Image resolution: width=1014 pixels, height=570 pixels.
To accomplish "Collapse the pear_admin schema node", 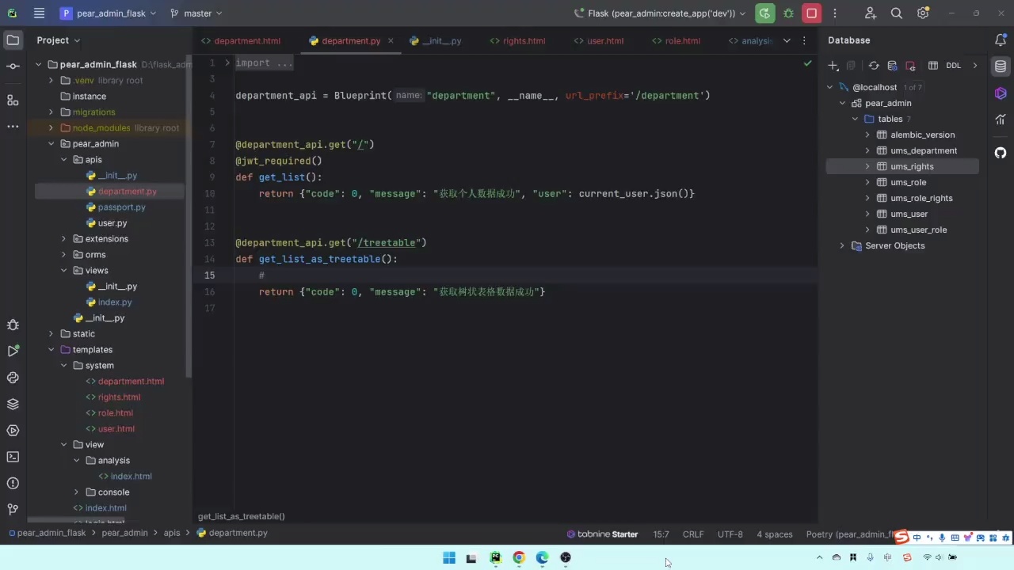I will pos(843,103).
